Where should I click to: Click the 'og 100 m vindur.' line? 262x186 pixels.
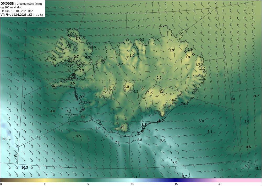tap(11, 7)
